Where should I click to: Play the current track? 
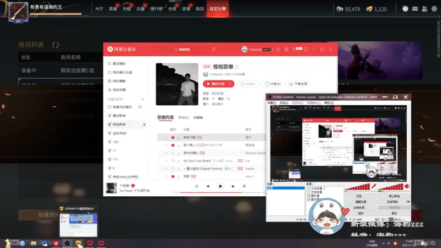click(x=220, y=186)
